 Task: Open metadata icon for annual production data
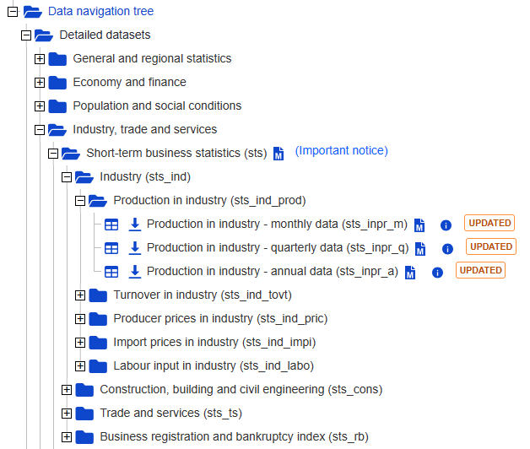[x=410, y=273]
